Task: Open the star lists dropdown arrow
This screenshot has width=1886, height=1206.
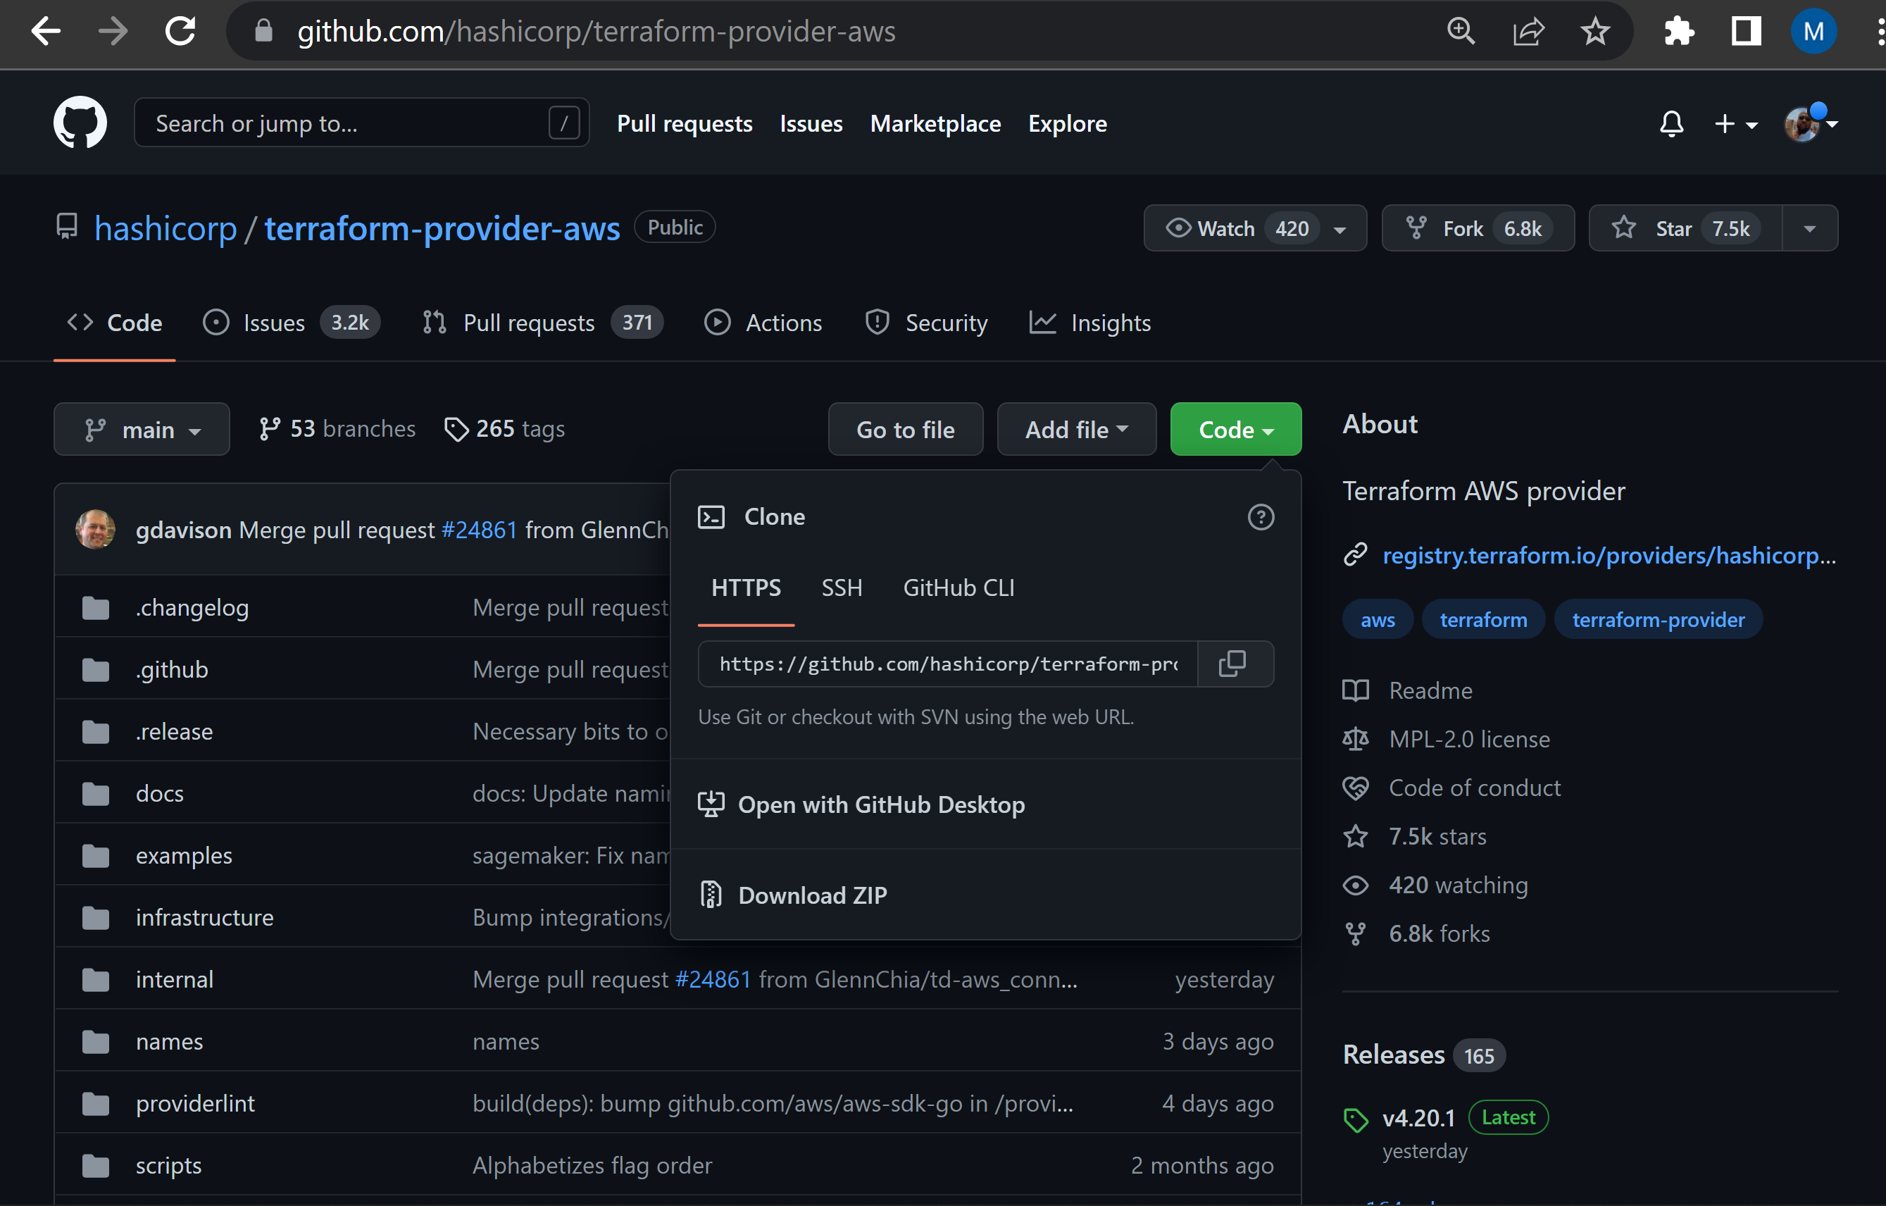Action: click(x=1810, y=228)
